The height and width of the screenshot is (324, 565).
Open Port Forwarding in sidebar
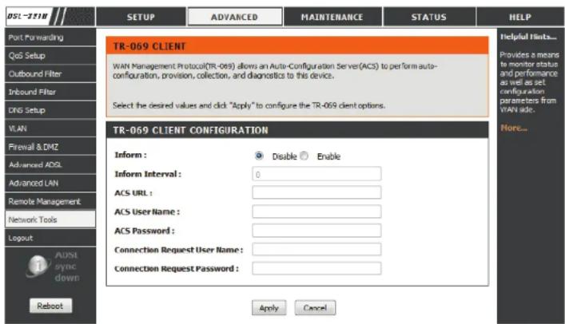pos(50,38)
